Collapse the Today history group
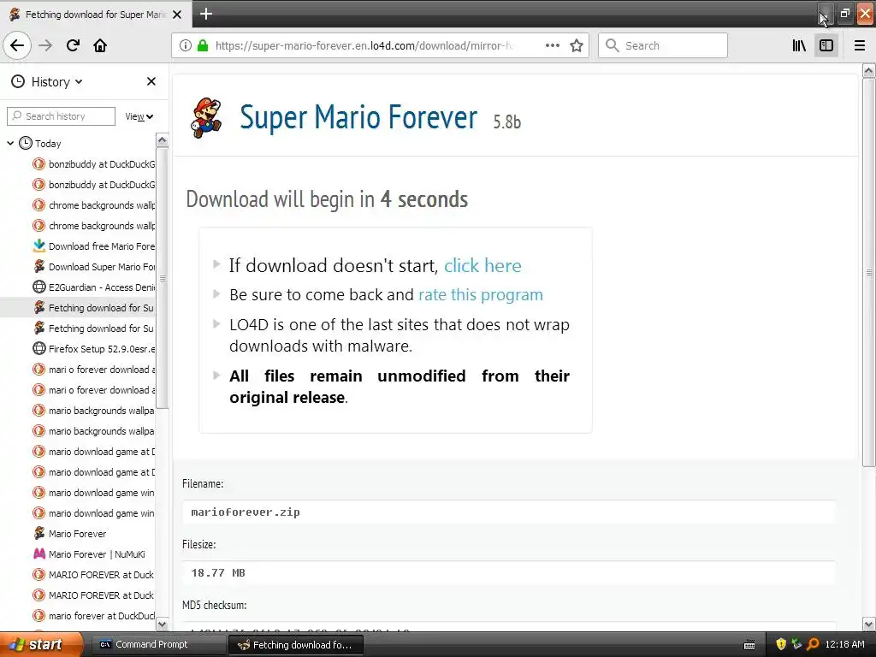The height and width of the screenshot is (657, 876). pos(10,144)
